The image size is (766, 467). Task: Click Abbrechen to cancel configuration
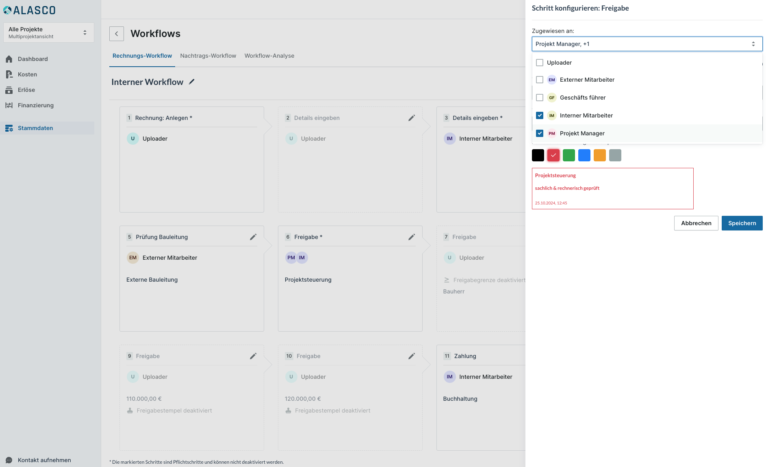point(696,223)
